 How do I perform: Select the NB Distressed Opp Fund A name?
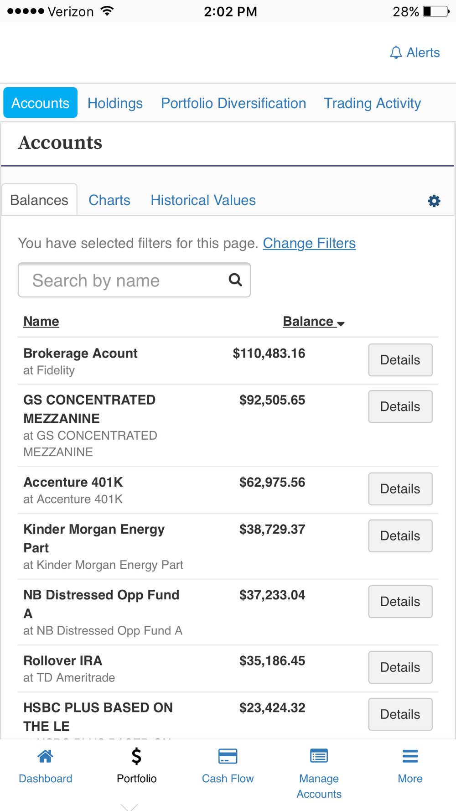pyautogui.click(x=101, y=604)
